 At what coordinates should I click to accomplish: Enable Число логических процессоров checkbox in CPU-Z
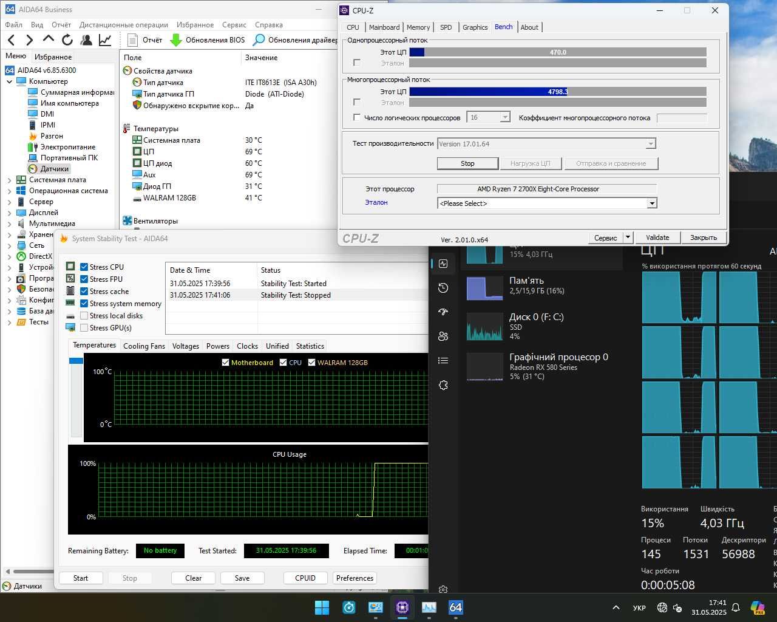click(x=357, y=117)
